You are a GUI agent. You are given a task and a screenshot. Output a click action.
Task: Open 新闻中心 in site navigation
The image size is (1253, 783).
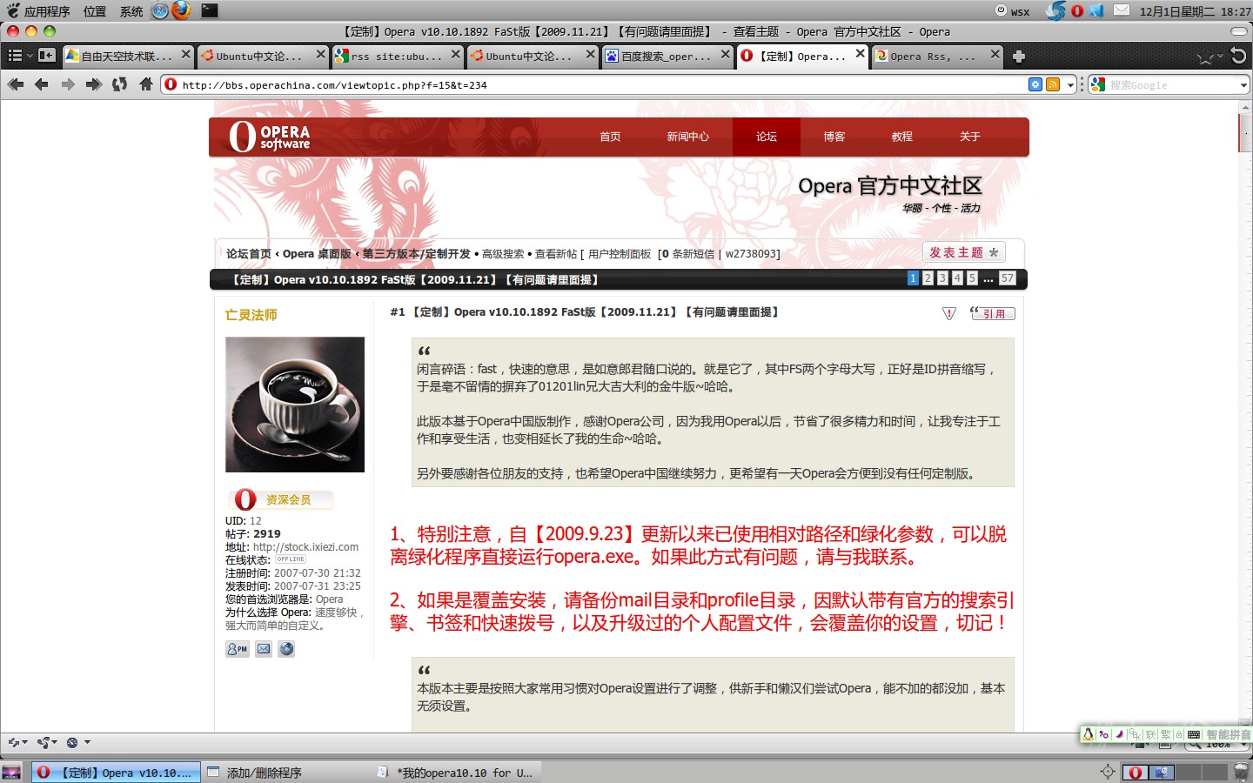click(687, 137)
